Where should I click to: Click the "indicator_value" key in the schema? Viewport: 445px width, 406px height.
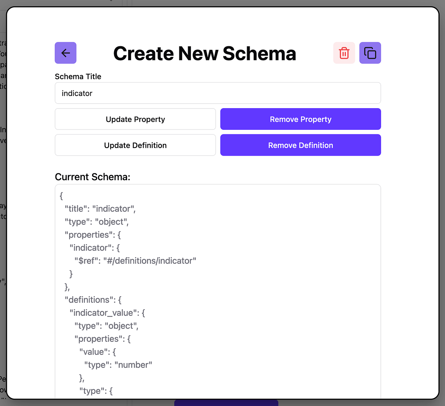[x=104, y=313]
